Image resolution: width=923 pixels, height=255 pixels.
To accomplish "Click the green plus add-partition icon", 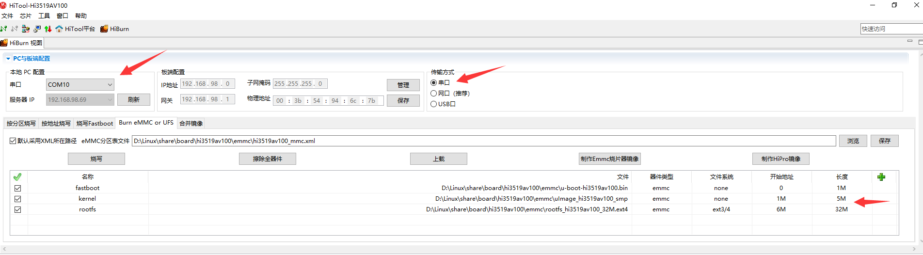I will click(x=881, y=177).
